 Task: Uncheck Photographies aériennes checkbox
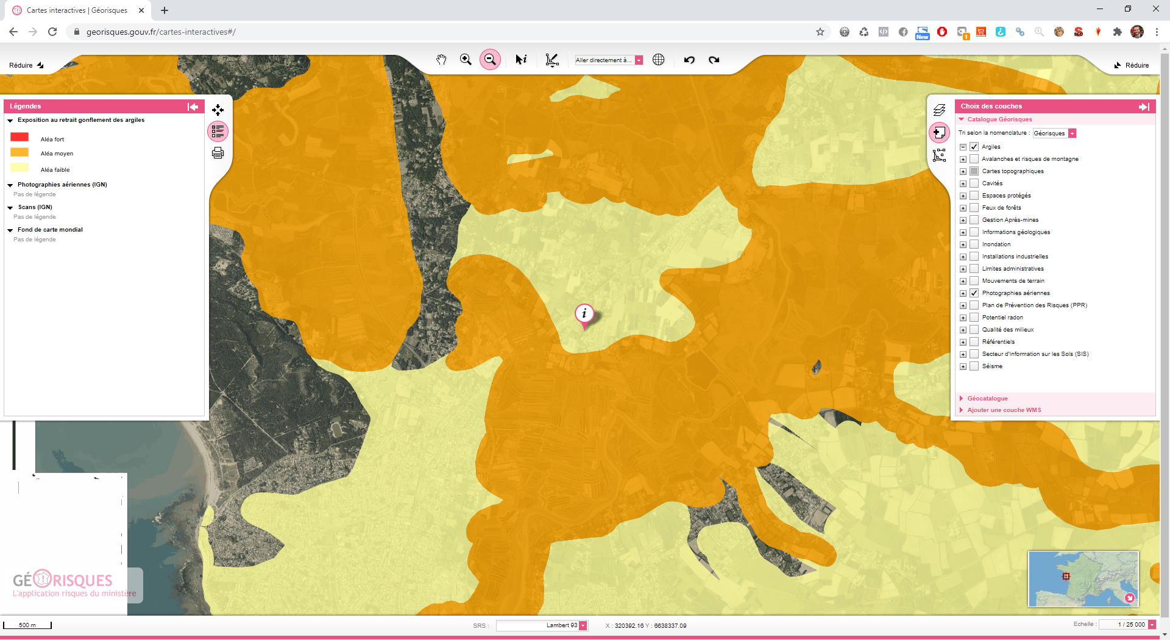tap(974, 293)
